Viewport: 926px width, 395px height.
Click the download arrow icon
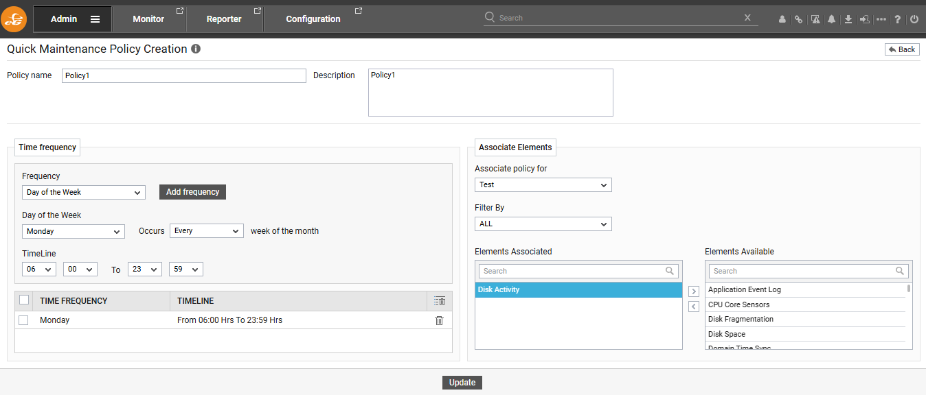pos(848,19)
